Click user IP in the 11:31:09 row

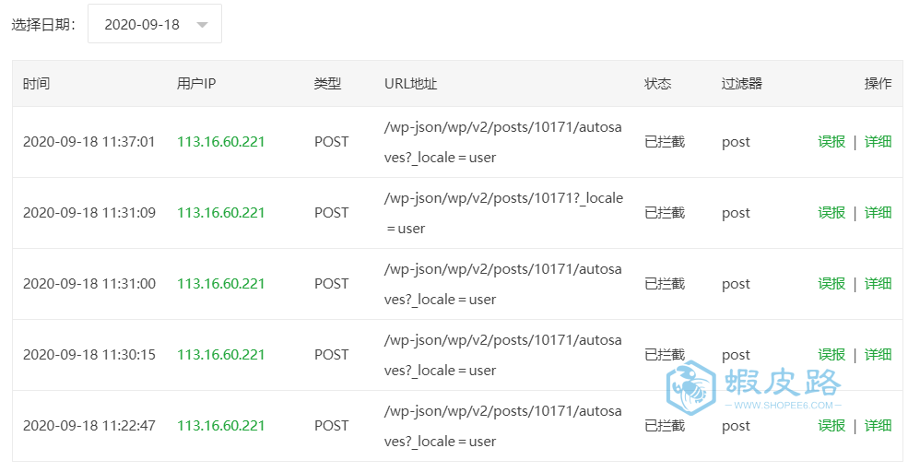tap(220, 213)
